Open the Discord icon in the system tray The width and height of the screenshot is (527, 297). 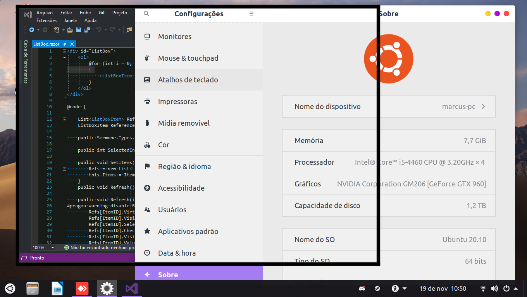(x=362, y=288)
